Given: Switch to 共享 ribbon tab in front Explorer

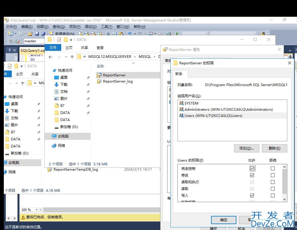Looking at the screenshot, I should pos(84,48).
